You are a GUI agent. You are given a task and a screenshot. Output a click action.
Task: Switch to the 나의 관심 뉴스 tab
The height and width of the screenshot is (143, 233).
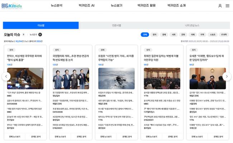[192, 25]
